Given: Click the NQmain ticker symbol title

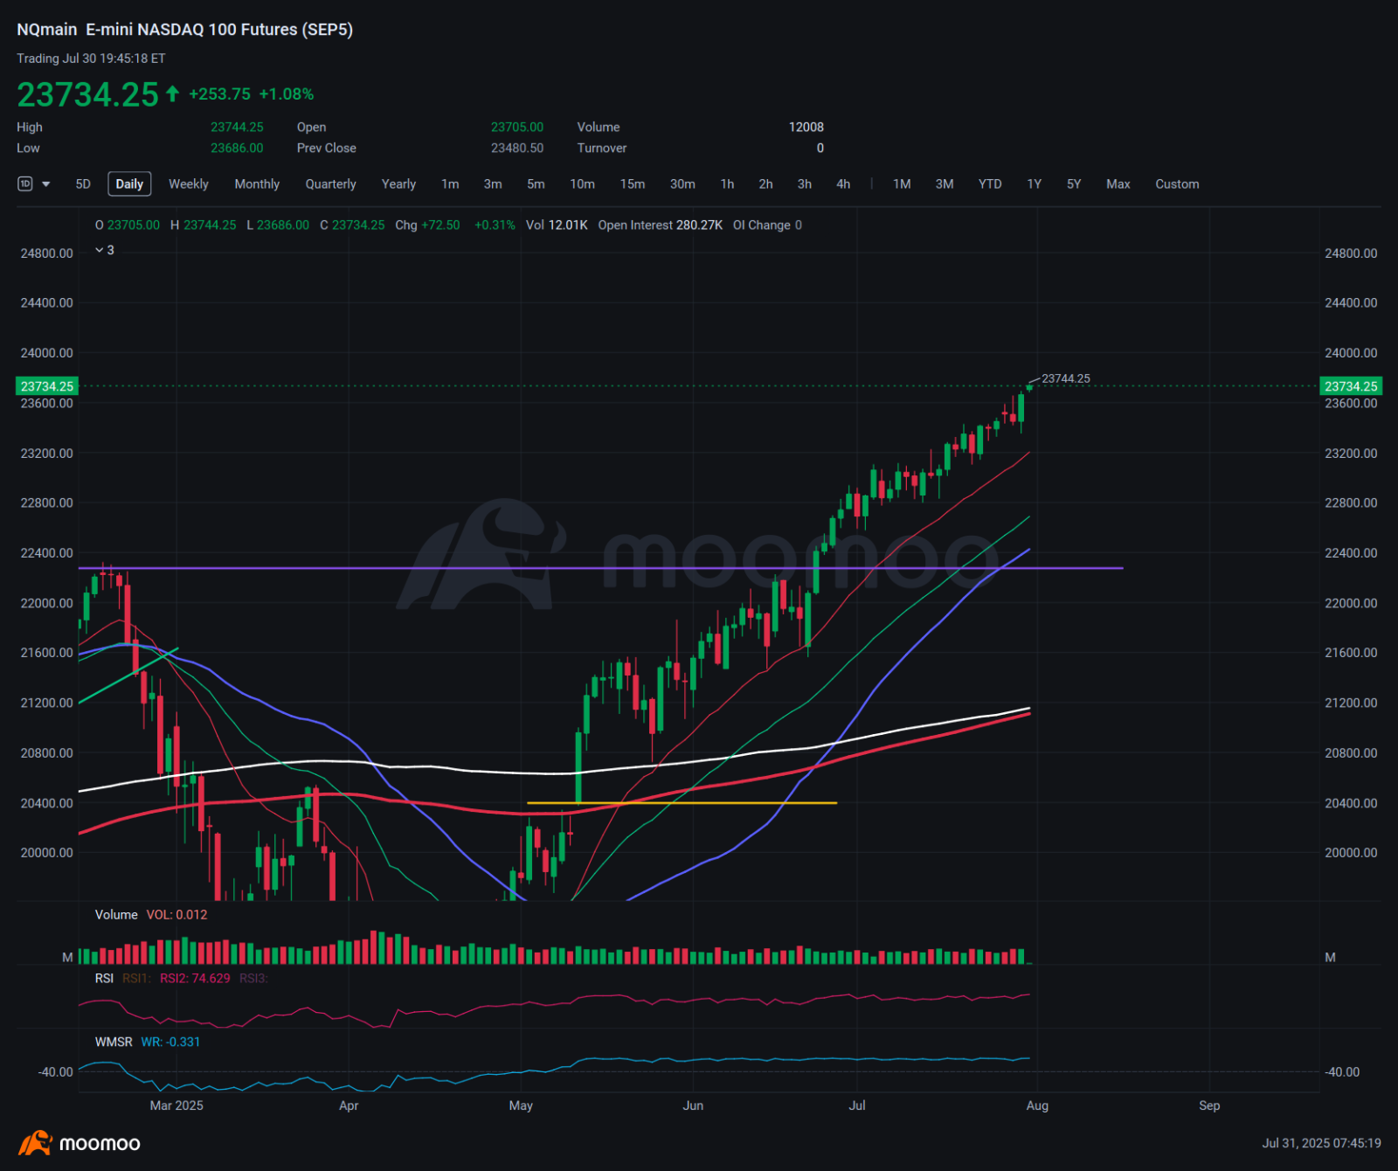Looking at the screenshot, I should 47,29.
